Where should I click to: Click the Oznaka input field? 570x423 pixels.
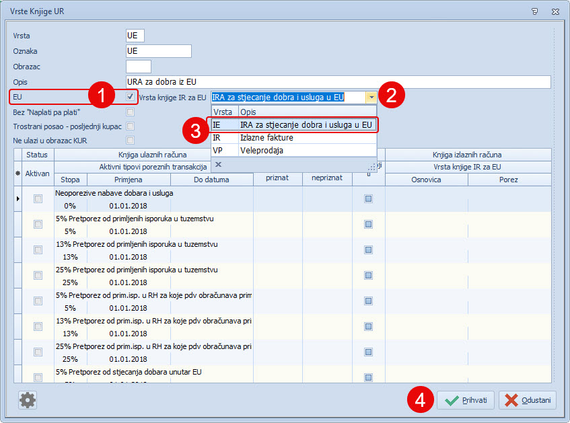click(x=158, y=51)
